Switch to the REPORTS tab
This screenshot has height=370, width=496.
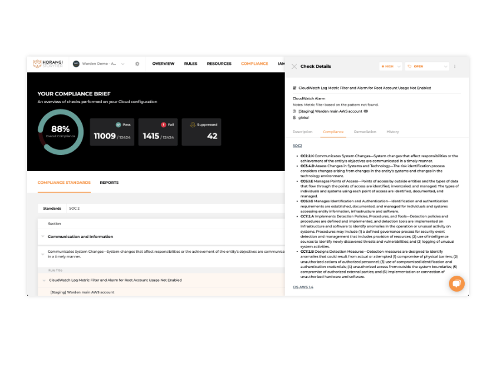click(x=109, y=183)
